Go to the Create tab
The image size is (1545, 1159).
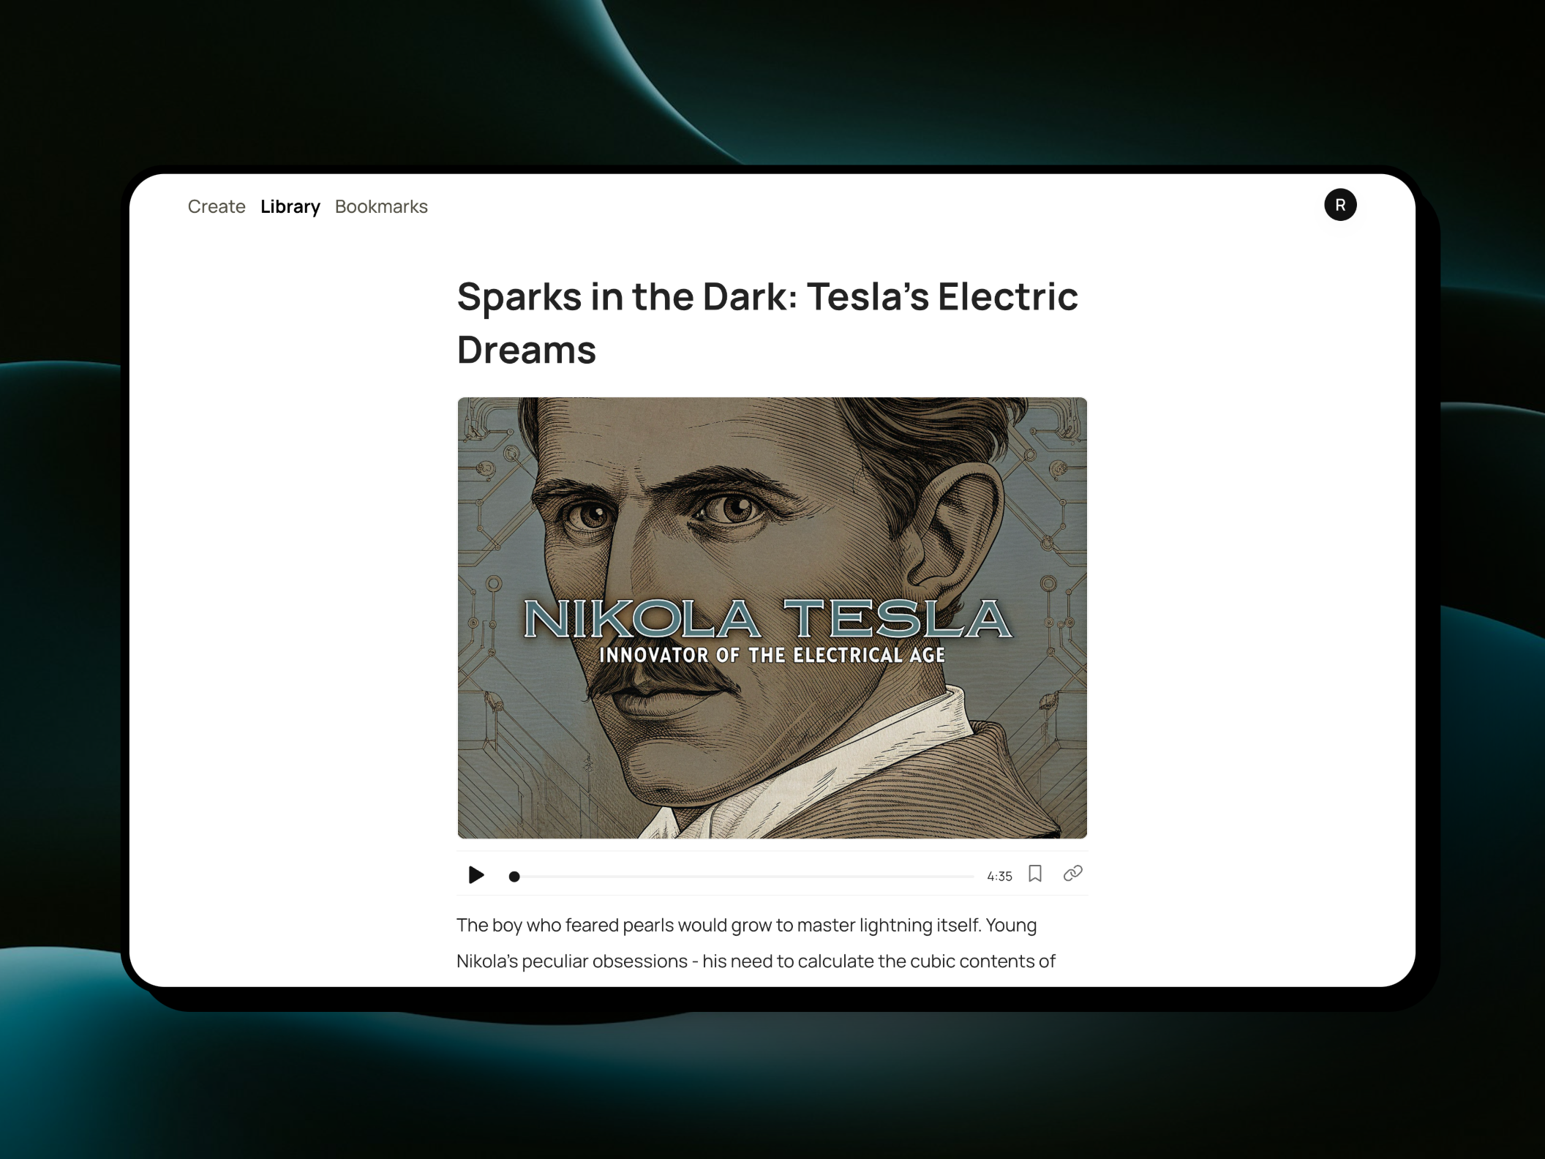coord(217,206)
